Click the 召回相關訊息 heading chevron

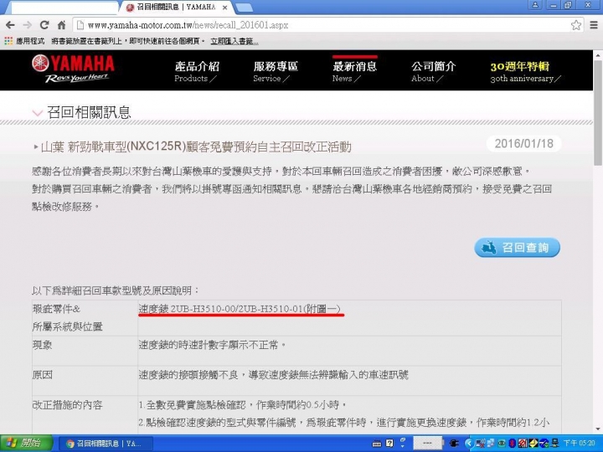point(38,113)
